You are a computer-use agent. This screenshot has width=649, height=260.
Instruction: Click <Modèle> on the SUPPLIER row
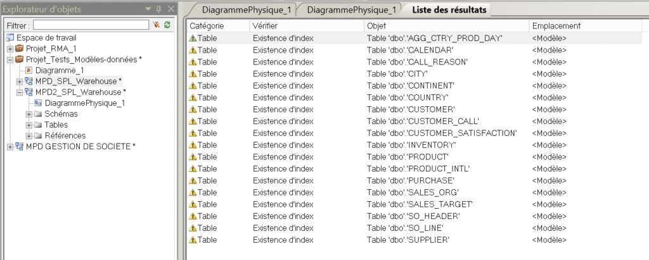pyautogui.click(x=549, y=240)
